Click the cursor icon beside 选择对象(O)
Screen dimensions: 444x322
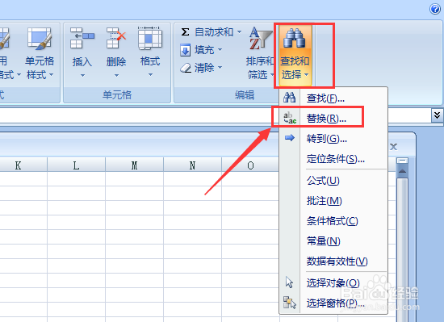[289, 282]
